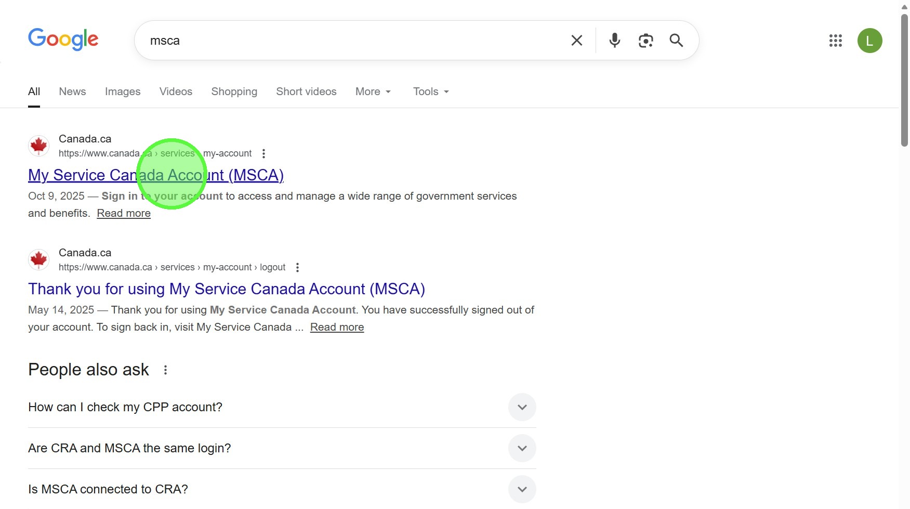Click the May 14, 2025 snippet date
910x509 pixels.
pyautogui.click(x=61, y=310)
